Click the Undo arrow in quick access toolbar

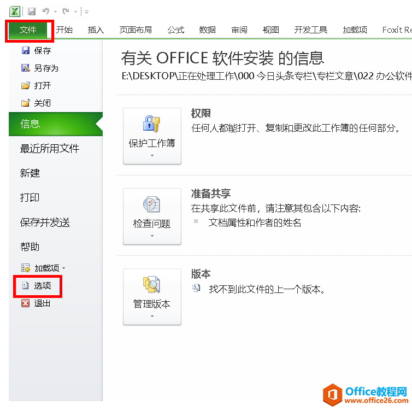(x=46, y=11)
